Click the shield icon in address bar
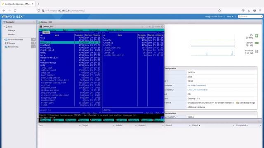The image size is (264, 148). pyautogui.click(x=39, y=10)
